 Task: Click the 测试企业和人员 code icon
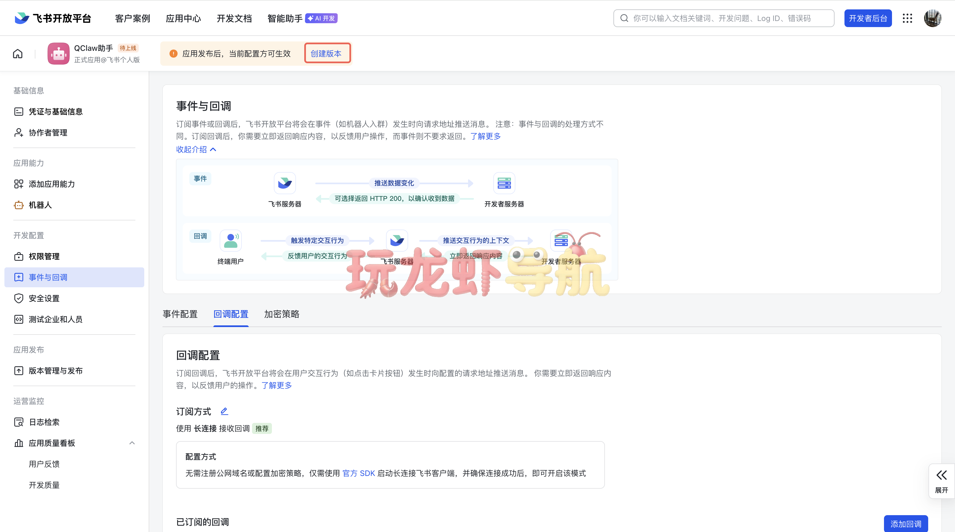19,319
